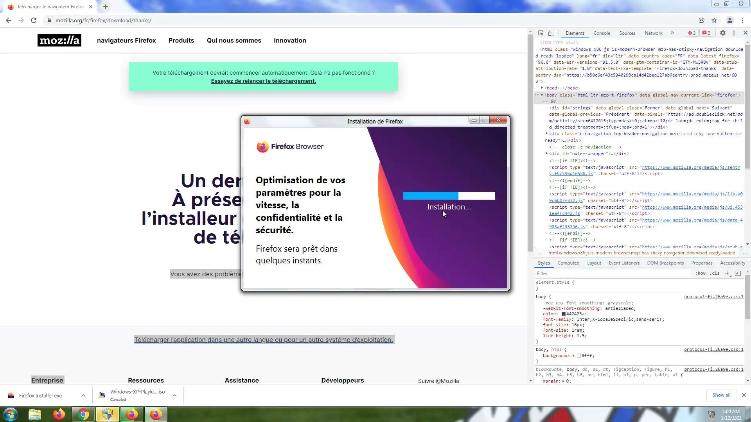Click the Styles filter input field

[x=610, y=274]
